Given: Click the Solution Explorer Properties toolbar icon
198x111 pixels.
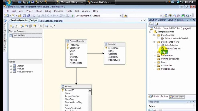Looking at the screenshot, I should tap(151, 24).
